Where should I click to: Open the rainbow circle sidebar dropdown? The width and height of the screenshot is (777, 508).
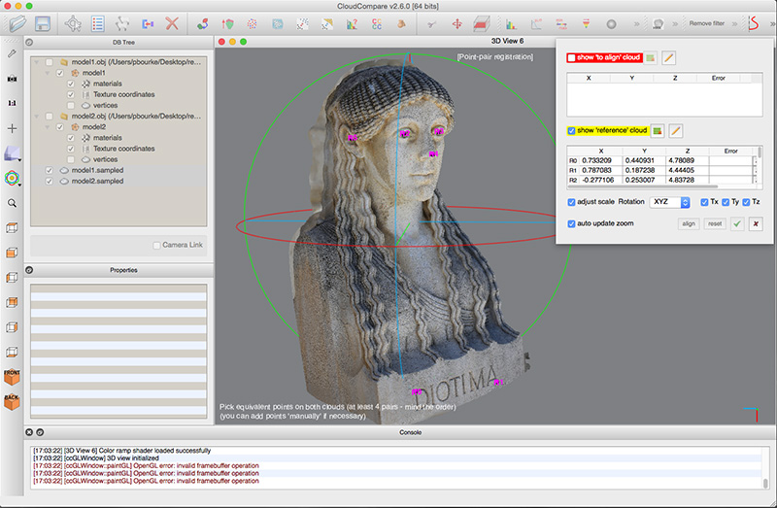tap(12, 179)
